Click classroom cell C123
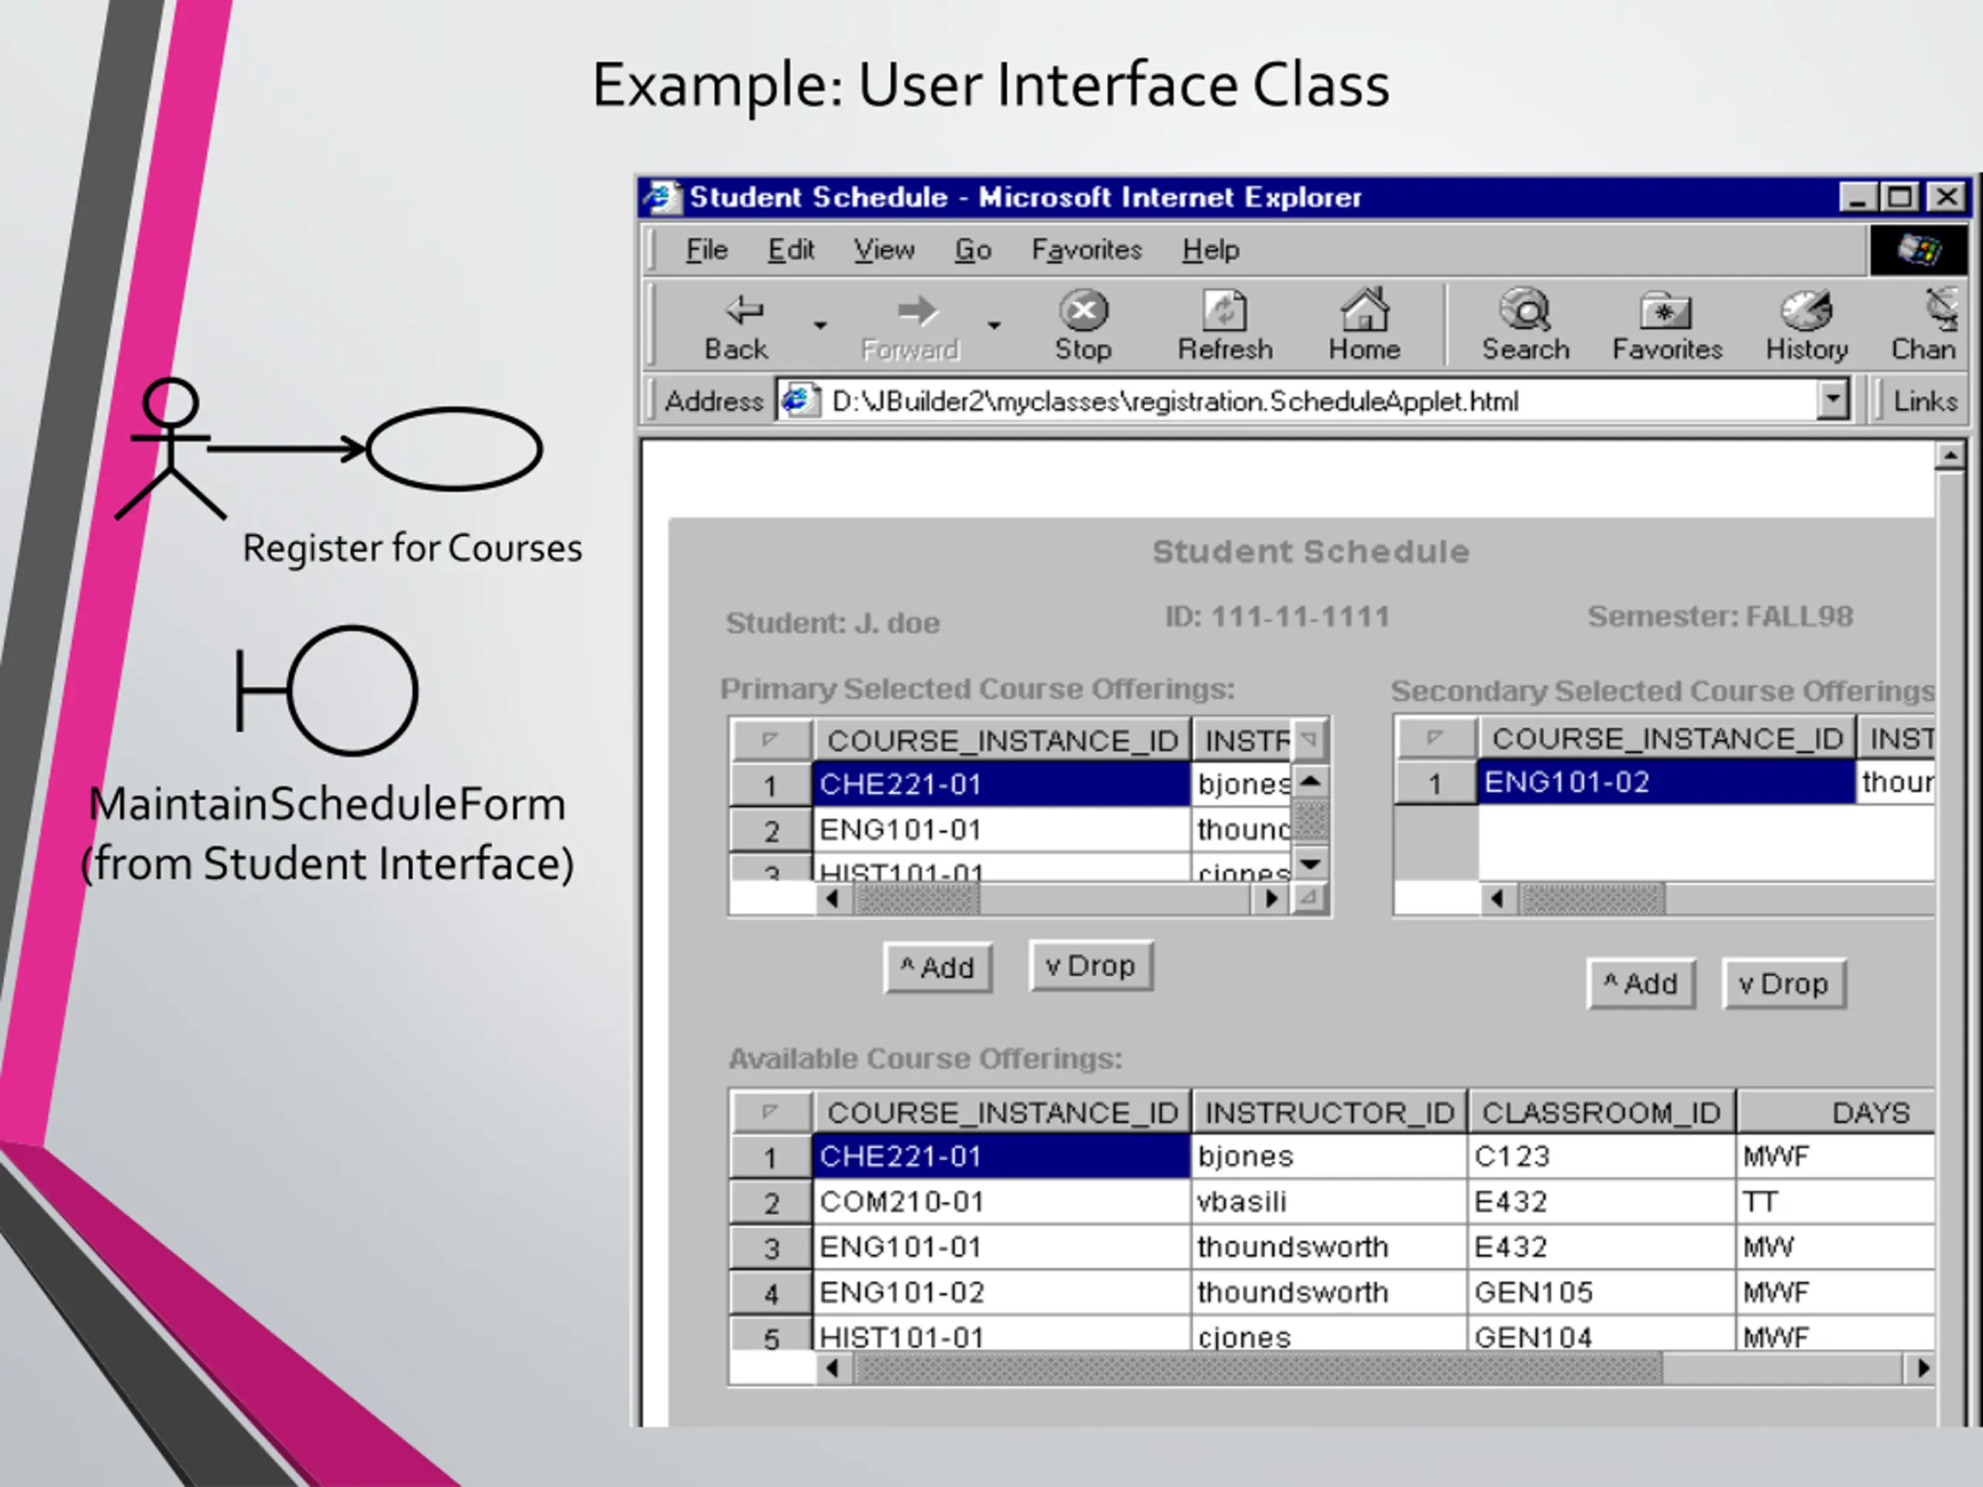1983x1487 pixels. (1601, 1156)
